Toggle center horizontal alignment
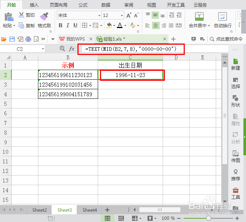 (156, 25)
